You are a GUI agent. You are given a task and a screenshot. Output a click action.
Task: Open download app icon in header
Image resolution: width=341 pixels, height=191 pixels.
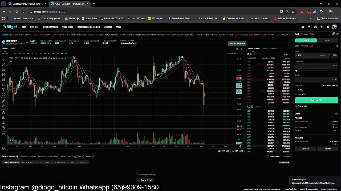tap(309, 27)
